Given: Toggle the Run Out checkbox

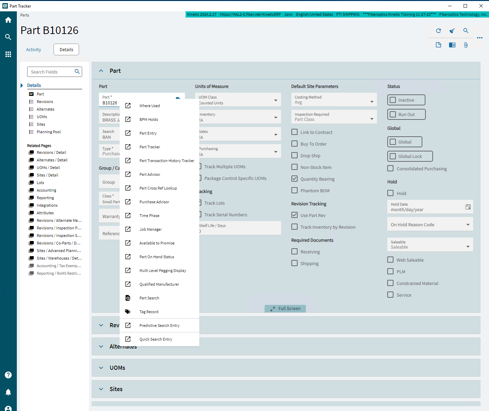Looking at the screenshot, I should click(x=393, y=114).
